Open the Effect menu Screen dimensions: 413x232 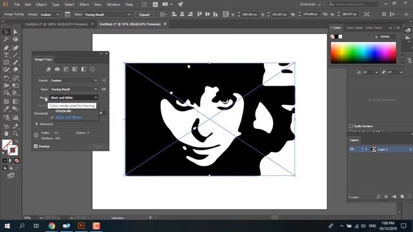click(x=84, y=5)
